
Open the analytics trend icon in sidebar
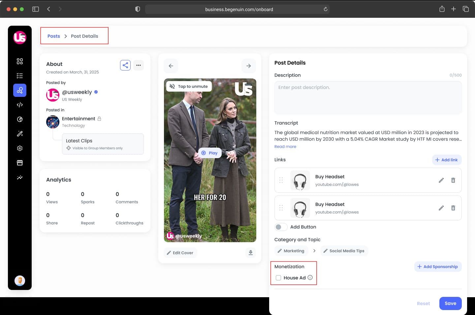click(x=20, y=177)
